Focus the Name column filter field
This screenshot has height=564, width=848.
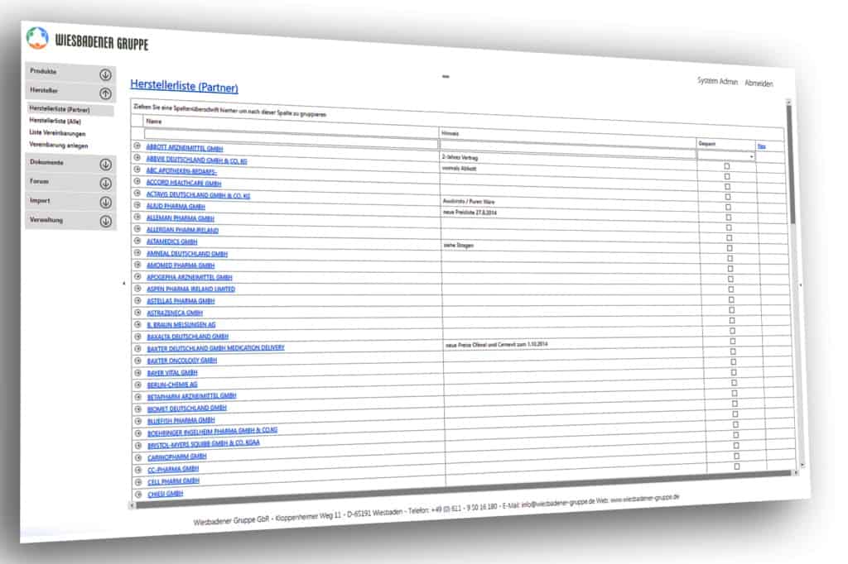tap(291, 137)
